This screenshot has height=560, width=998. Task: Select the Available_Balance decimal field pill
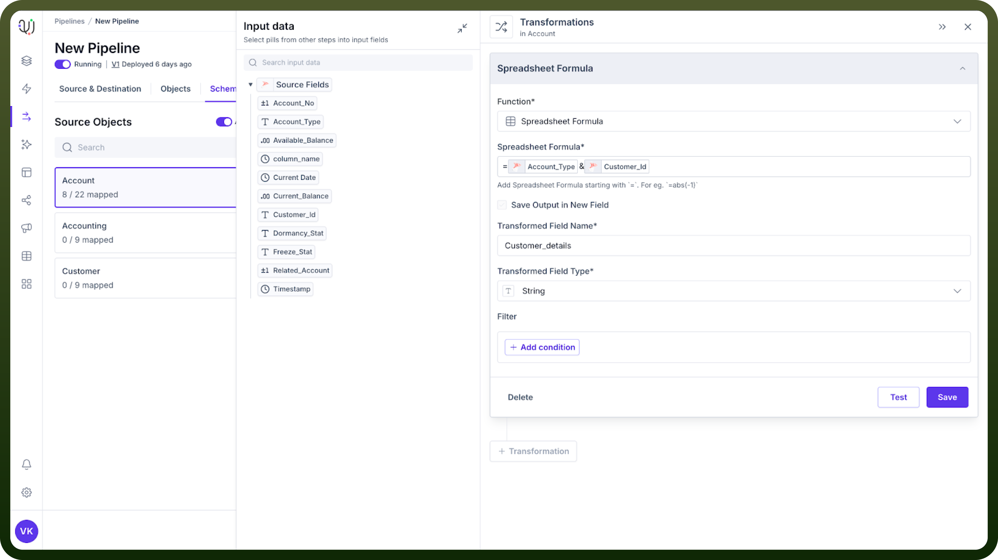click(297, 140)
